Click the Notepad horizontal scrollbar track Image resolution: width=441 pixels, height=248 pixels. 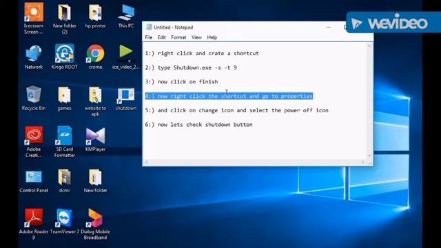(x=254, y=163)
